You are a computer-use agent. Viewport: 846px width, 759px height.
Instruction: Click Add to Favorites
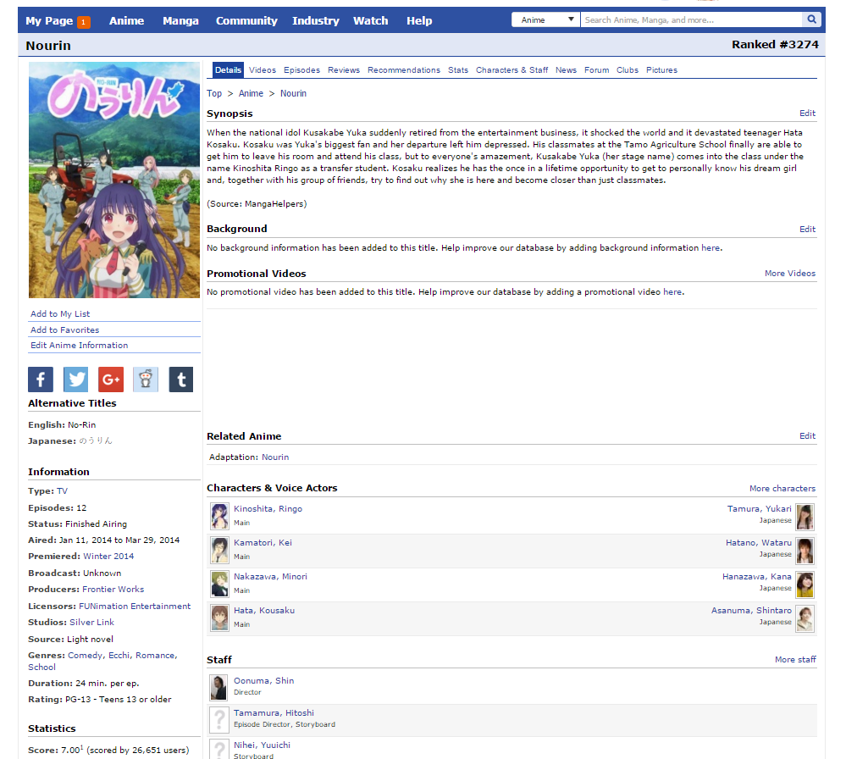(x=64, y=330)
